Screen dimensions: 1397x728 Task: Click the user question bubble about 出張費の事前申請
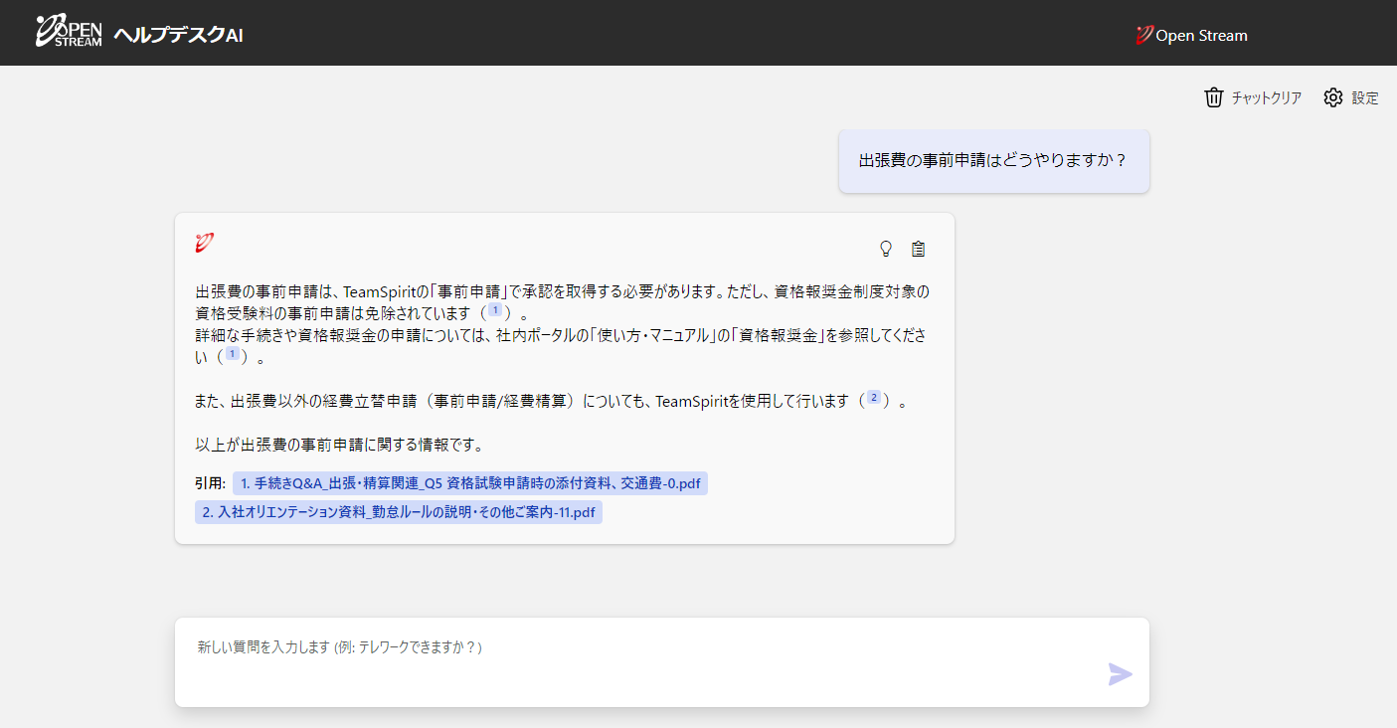point(993,160)
